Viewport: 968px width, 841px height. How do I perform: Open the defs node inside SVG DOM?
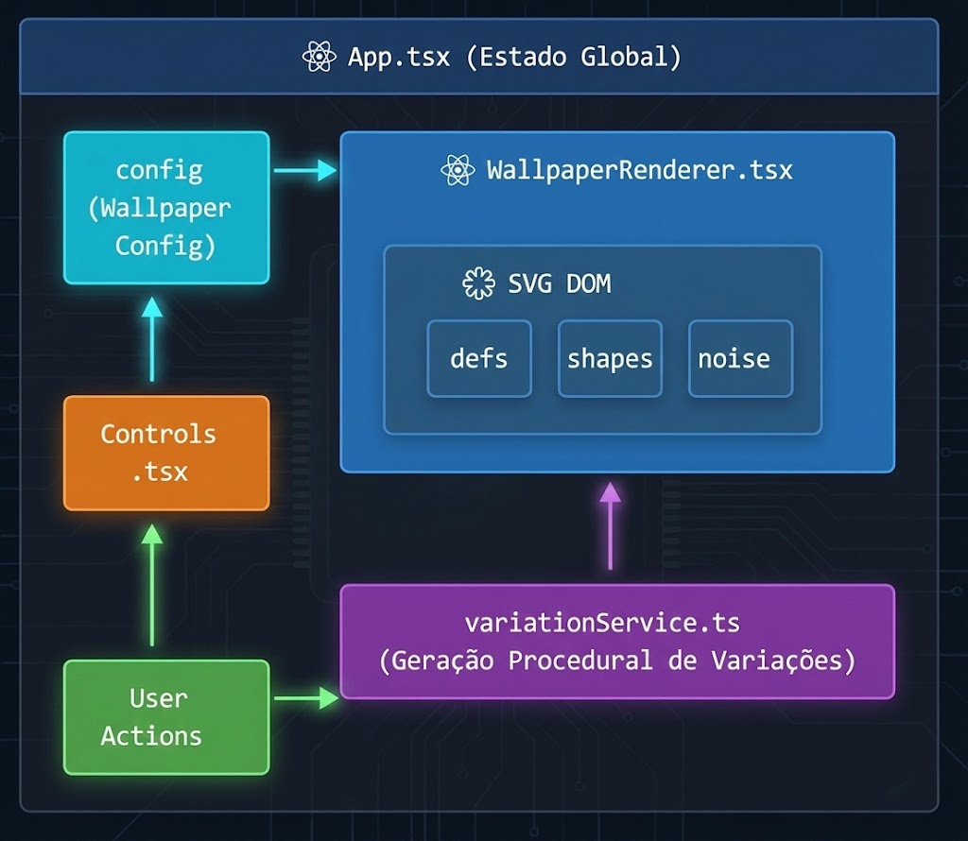[x=478, y=359]
